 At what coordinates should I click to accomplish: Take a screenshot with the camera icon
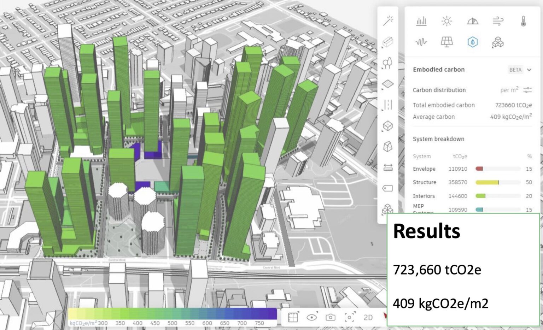[x=330, y=318]
